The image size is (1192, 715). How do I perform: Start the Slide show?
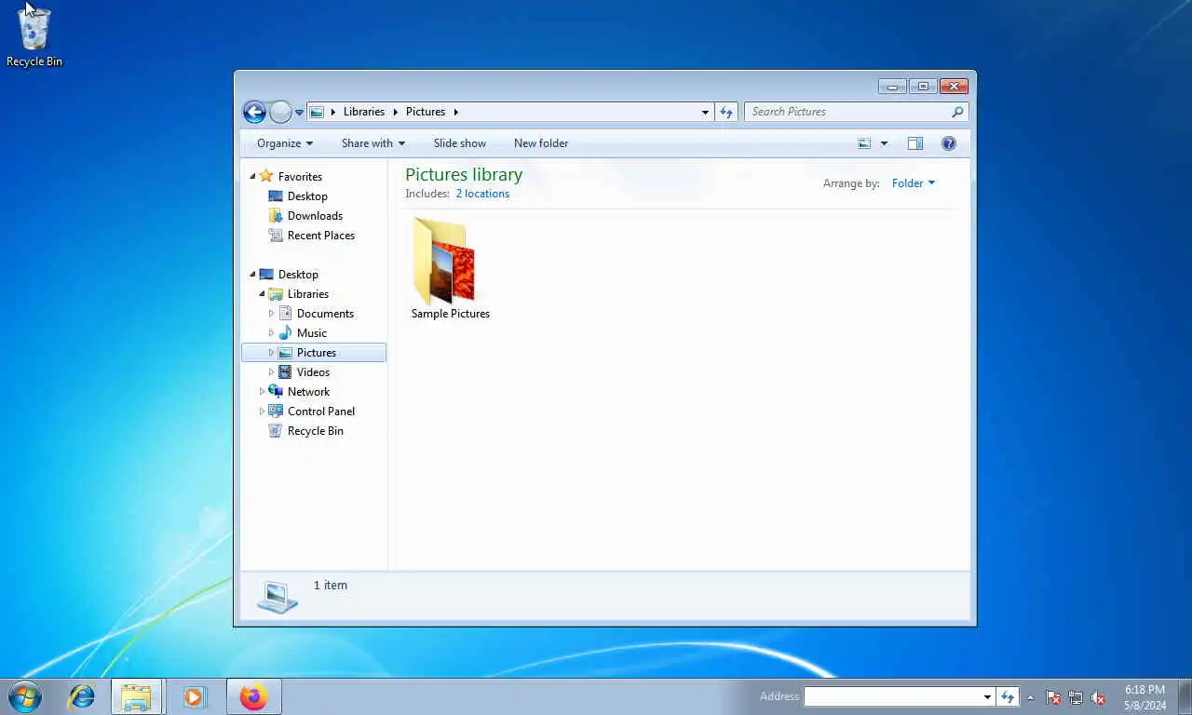pos(460,143)
